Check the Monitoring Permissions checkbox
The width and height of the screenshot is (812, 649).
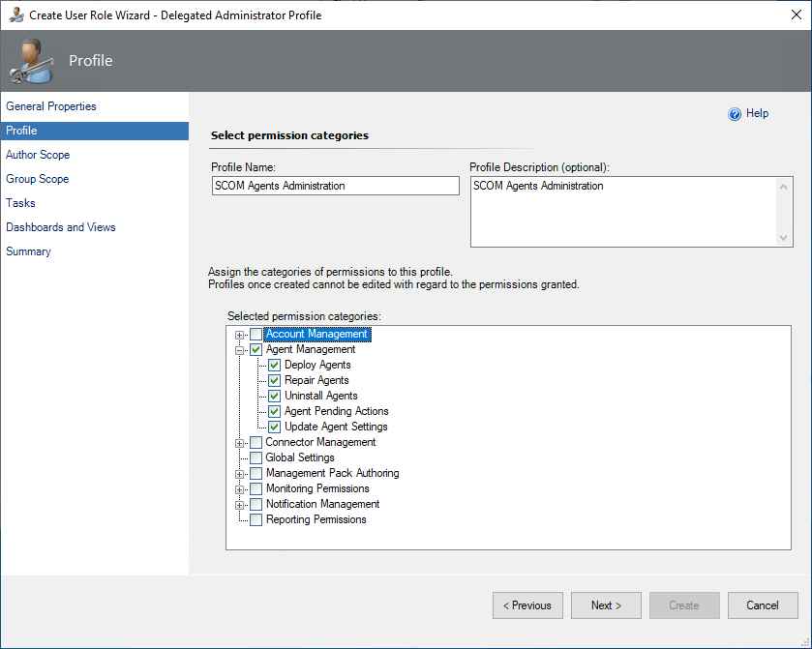click(x=256, y=489)
